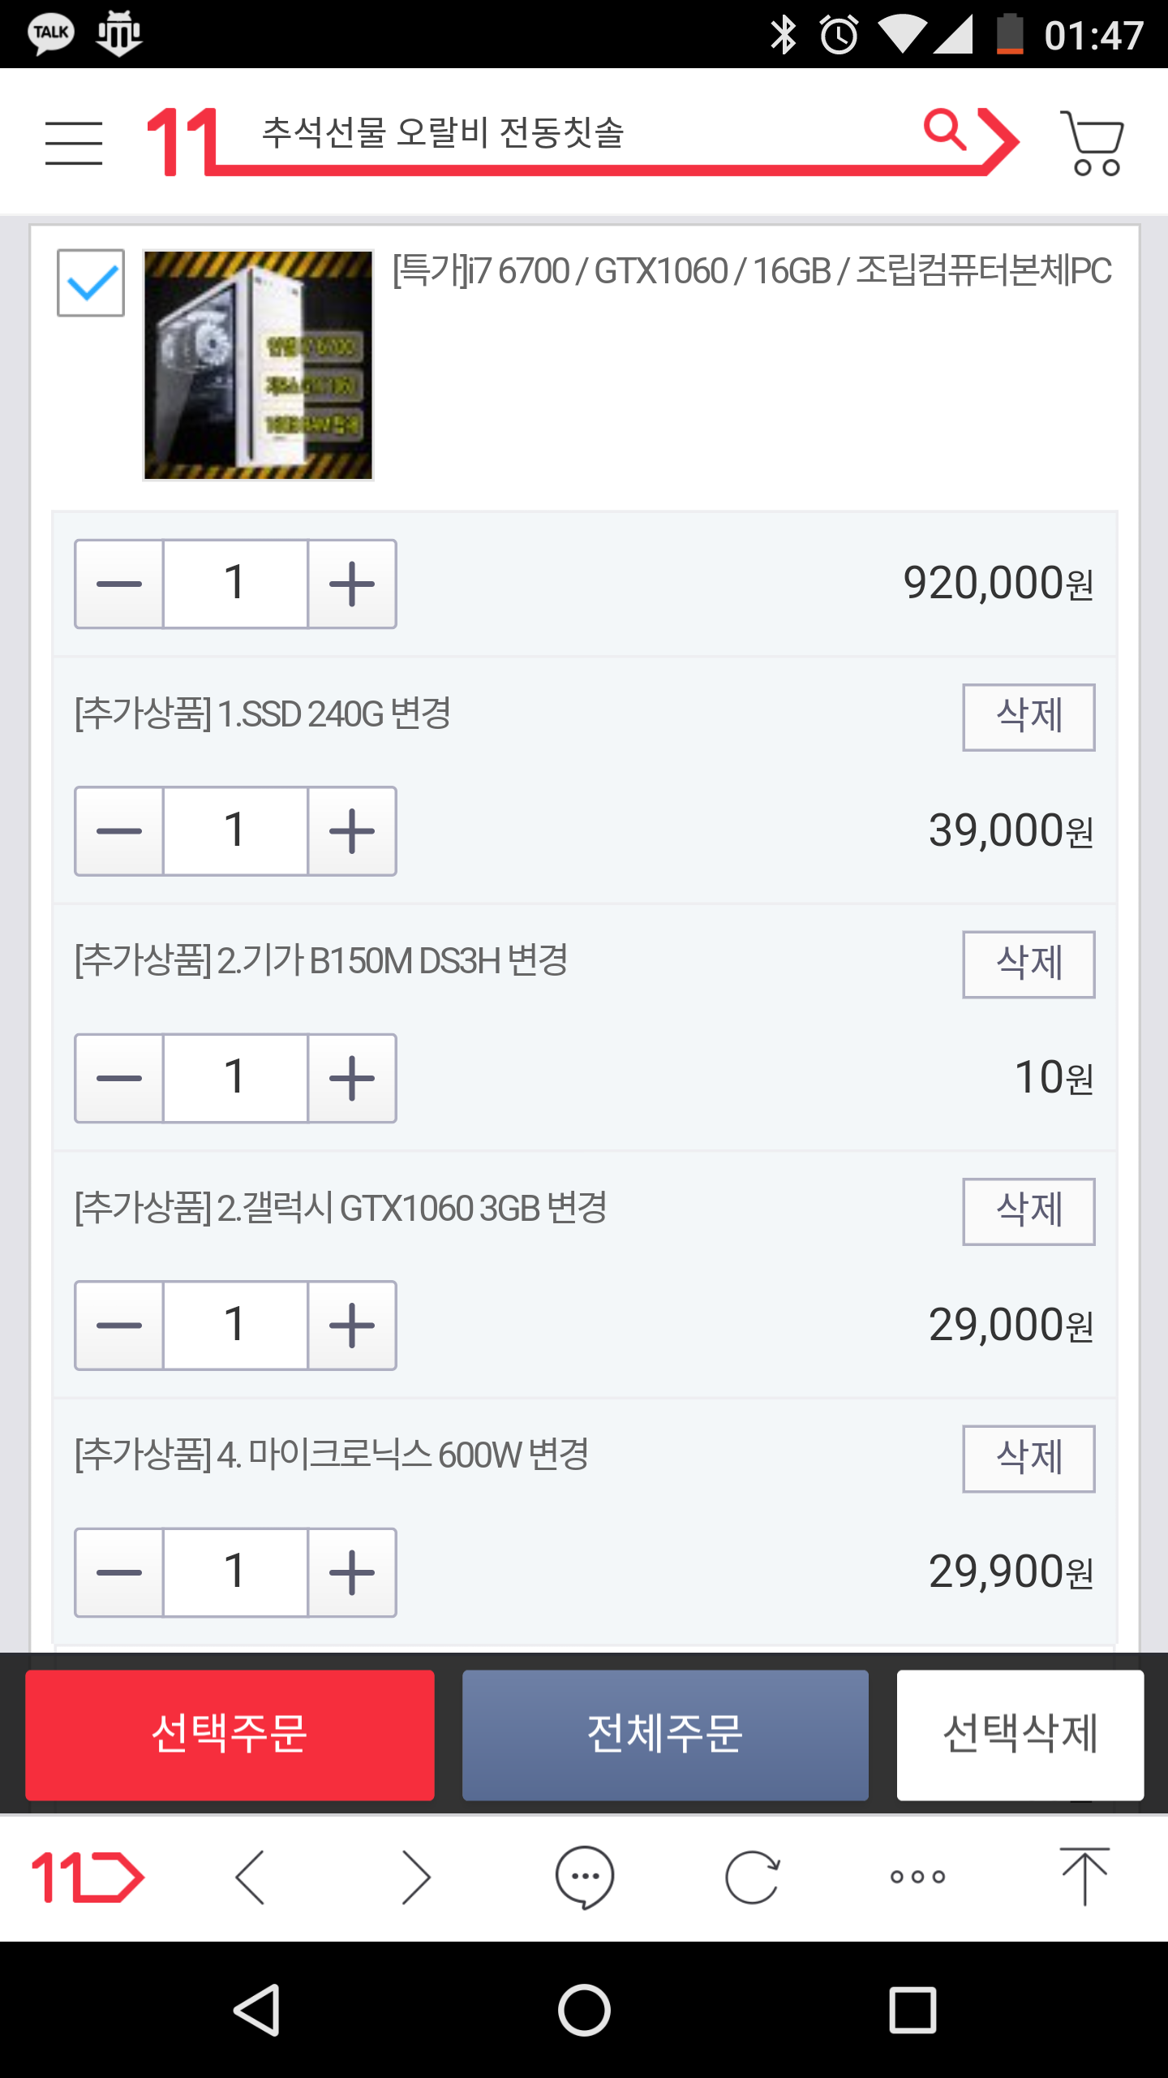Increase quantity of the 920,000원 PC
1168x2078 pixels.
[352, 584]
